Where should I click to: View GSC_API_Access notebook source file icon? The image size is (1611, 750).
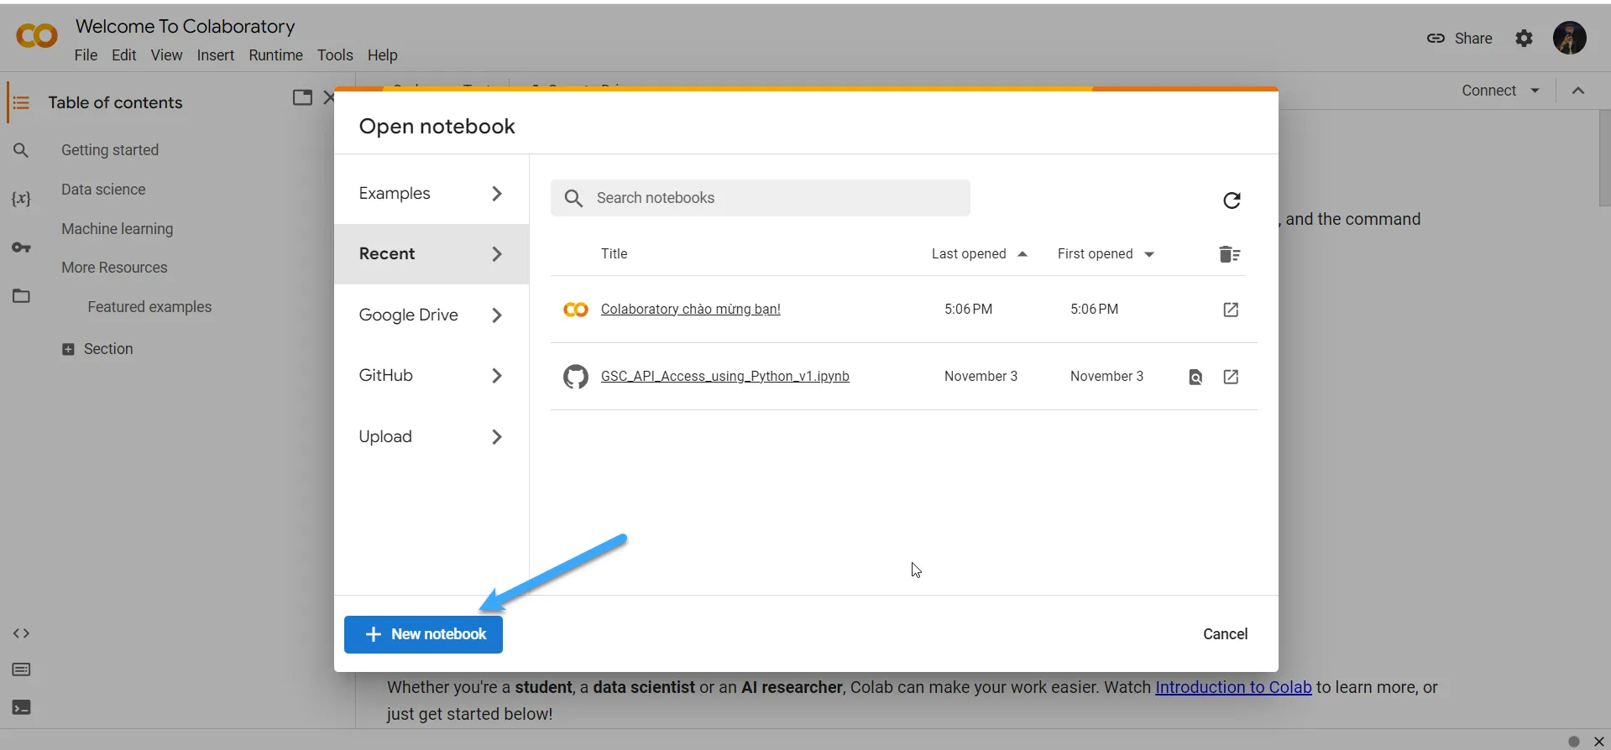coord(1195,377)
